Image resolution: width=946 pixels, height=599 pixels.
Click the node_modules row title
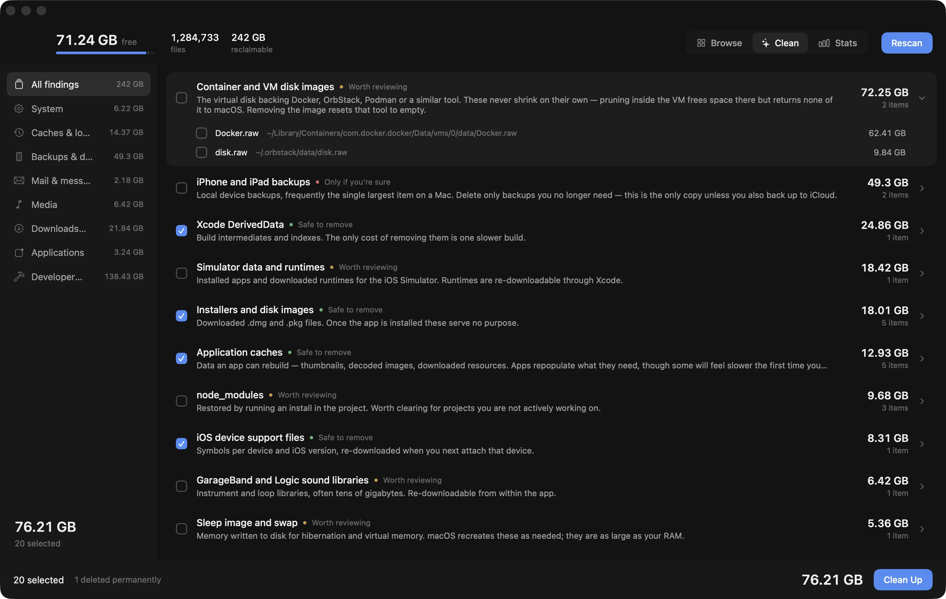230,395
